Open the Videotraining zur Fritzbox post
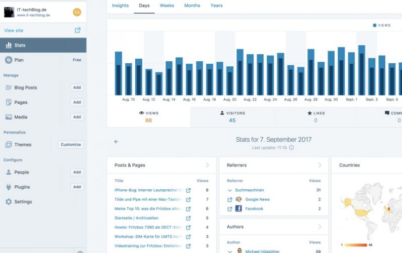The image size is (402, 253). click(148, 246)
